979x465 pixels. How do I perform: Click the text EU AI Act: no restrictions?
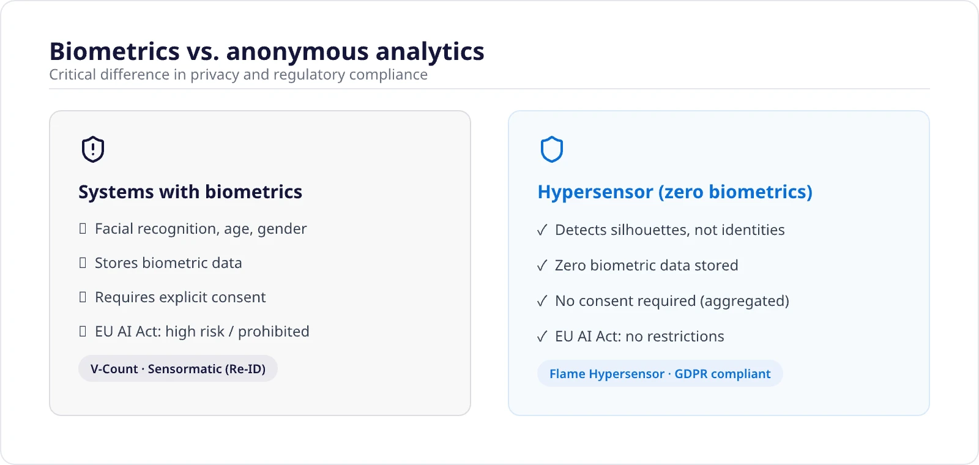point(639,337)
